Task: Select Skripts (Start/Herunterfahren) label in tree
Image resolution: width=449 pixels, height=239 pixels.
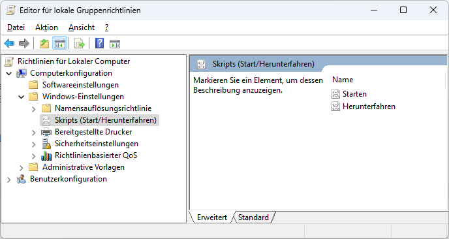Action: point(106,120)
